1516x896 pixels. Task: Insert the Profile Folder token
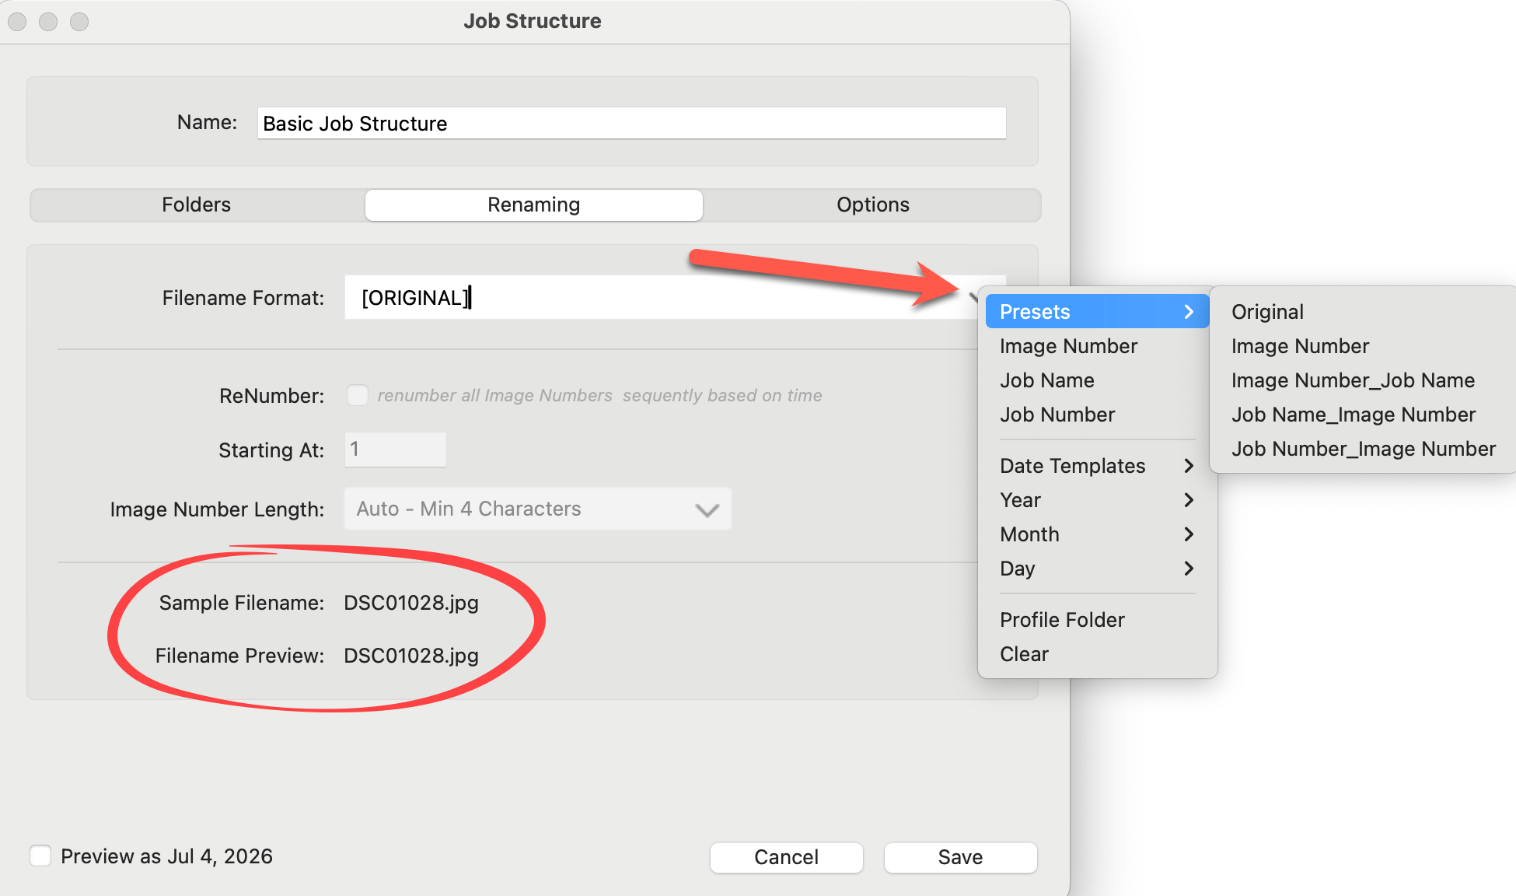coord(1062,620)
